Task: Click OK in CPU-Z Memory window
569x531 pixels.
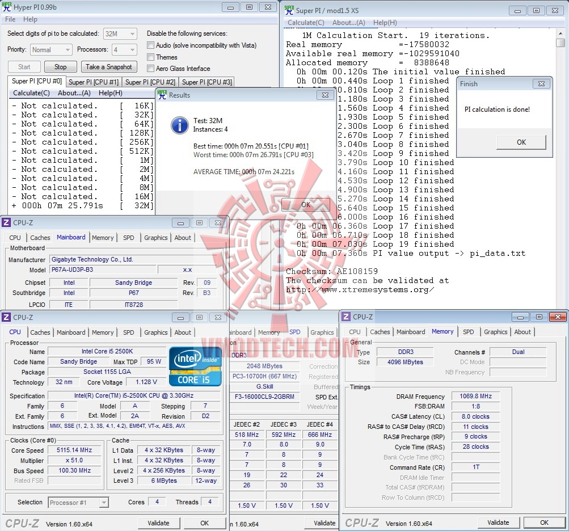Action: (x=545, y=522)
